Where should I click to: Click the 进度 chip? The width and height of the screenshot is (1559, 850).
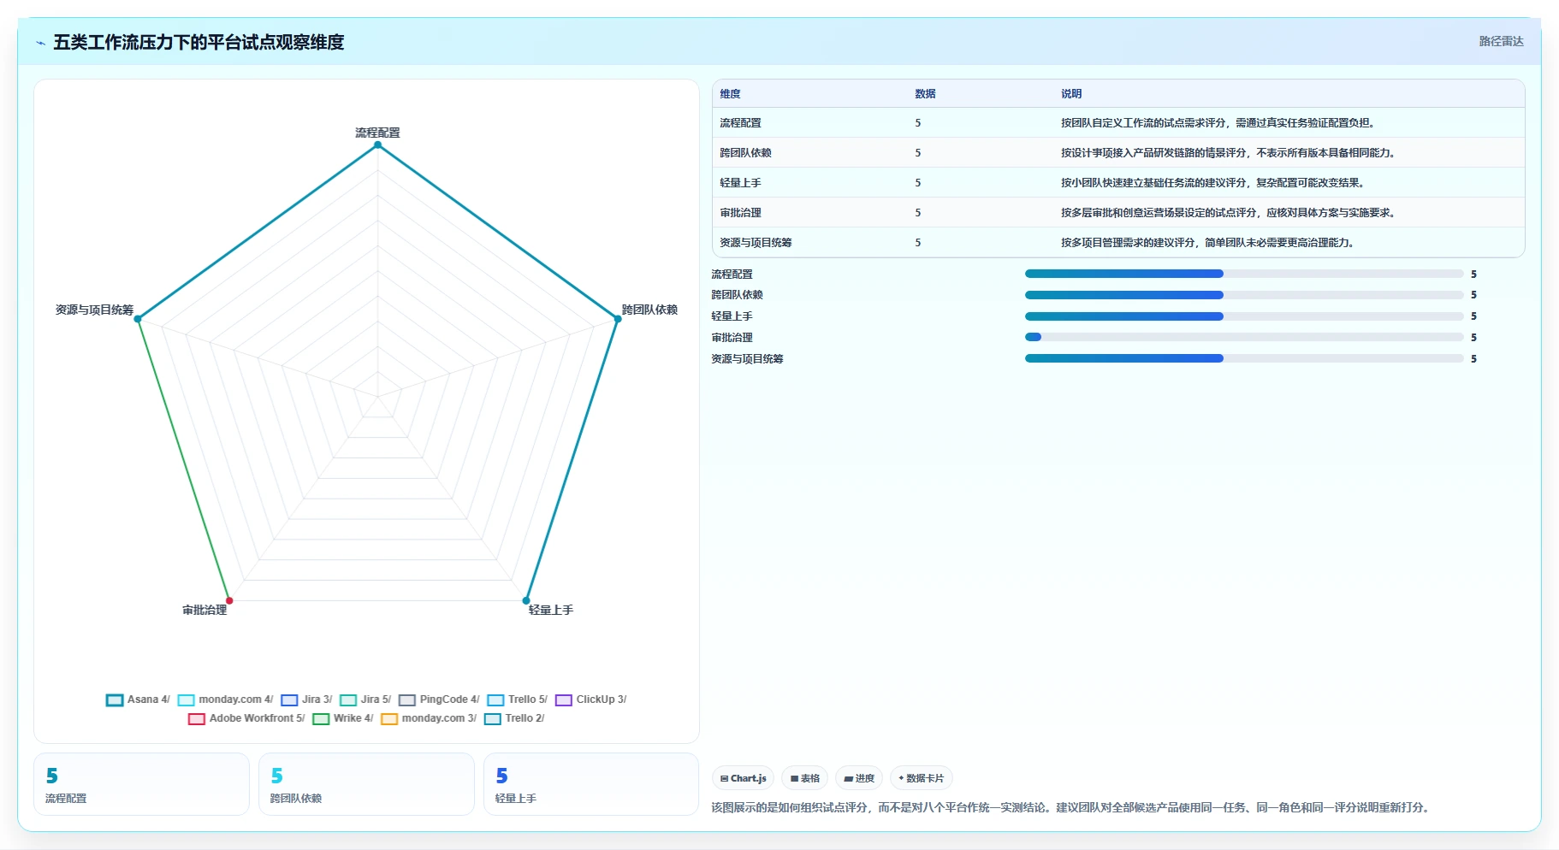click(859, 778)
